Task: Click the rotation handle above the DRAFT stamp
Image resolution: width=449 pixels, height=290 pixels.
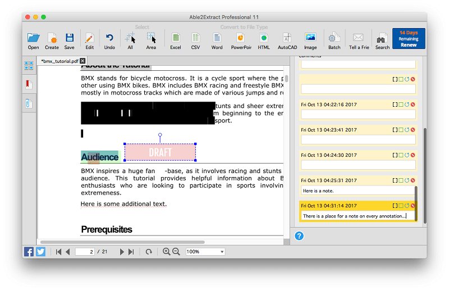Action: pos(160,135)
